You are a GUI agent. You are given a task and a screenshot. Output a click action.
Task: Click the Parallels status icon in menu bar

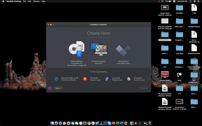tap(159, 1)
